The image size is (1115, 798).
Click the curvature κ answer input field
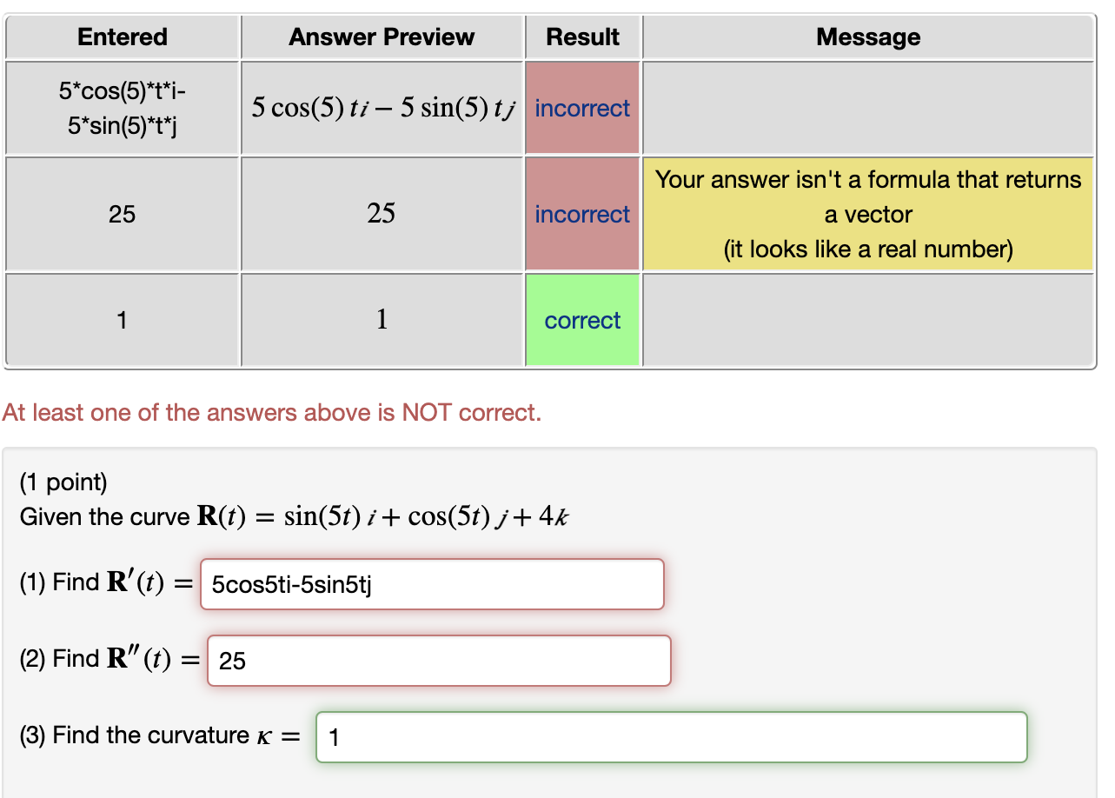click(672, 736)
